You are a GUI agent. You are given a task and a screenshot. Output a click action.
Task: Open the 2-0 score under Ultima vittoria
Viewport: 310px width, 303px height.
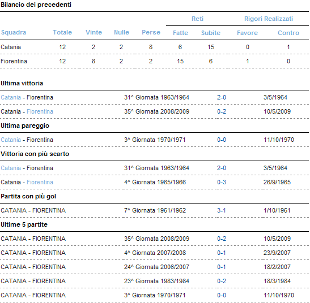coord(222,97)
